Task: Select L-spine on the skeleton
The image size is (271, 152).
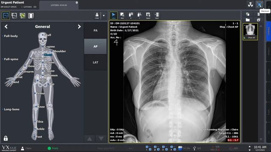Action: 49,71
